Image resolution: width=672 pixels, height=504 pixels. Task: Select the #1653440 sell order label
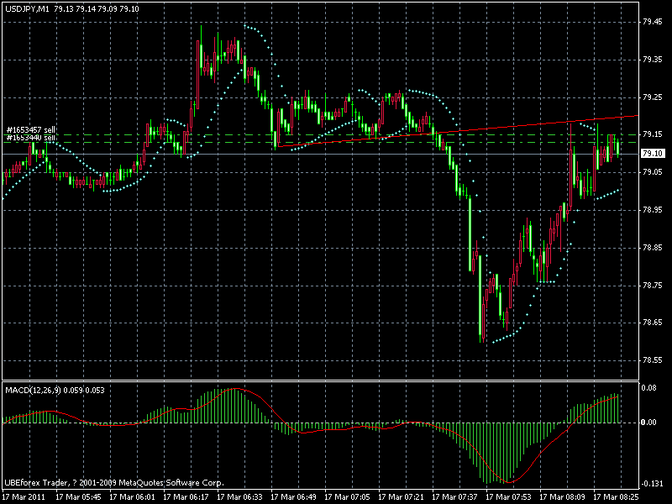click(31, 138)
